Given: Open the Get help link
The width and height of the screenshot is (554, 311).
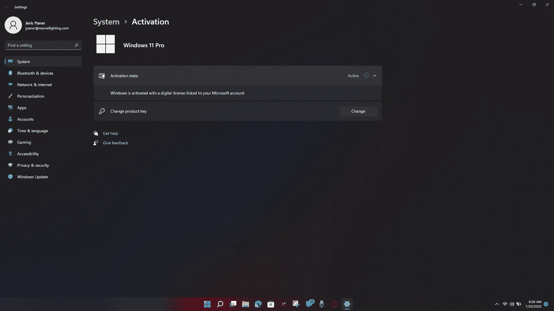Looking at the screenshot, I should pos(111,133).
